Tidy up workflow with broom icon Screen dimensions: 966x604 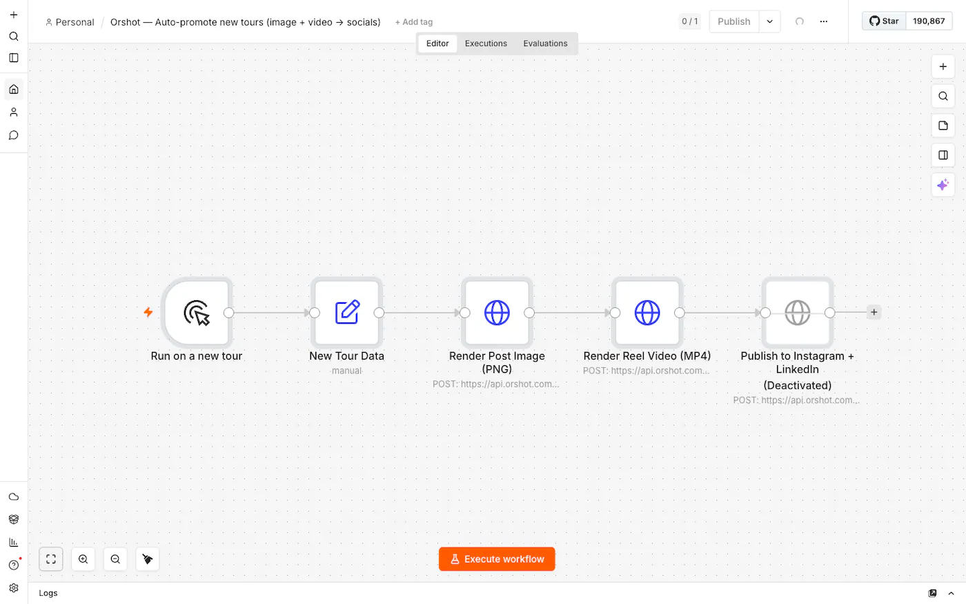148,559
